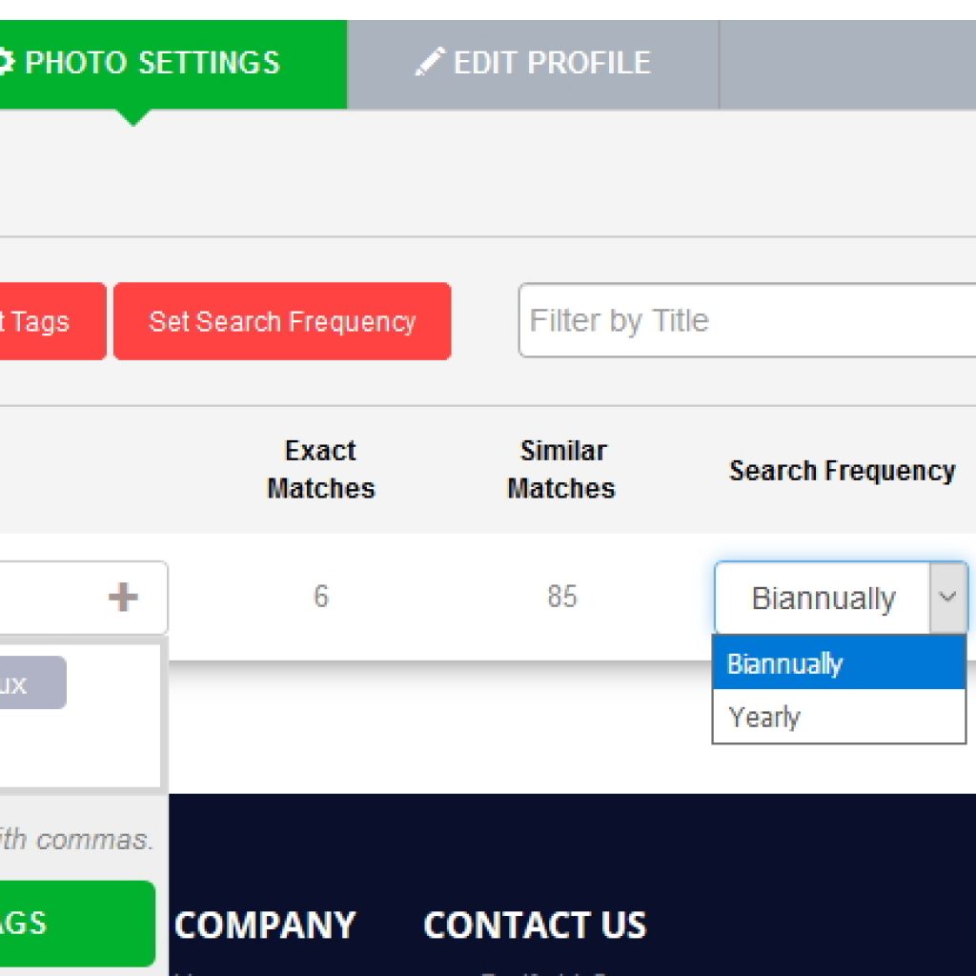Image resolution: width=976 pixels, height=976 pixels.
Task: Click the green tags save button
Action: [x=77, y=923]
